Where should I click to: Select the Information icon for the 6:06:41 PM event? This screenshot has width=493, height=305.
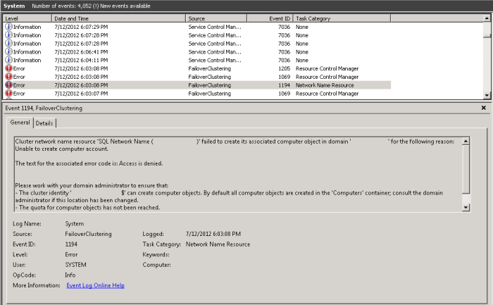tap(8, 51)
